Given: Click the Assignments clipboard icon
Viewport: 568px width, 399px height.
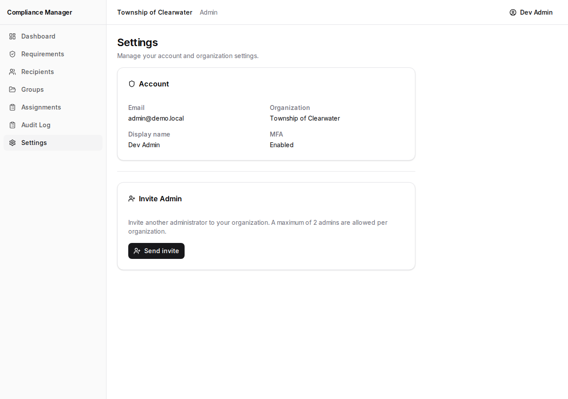Looking at the screenshot, I should pos(12,107).
